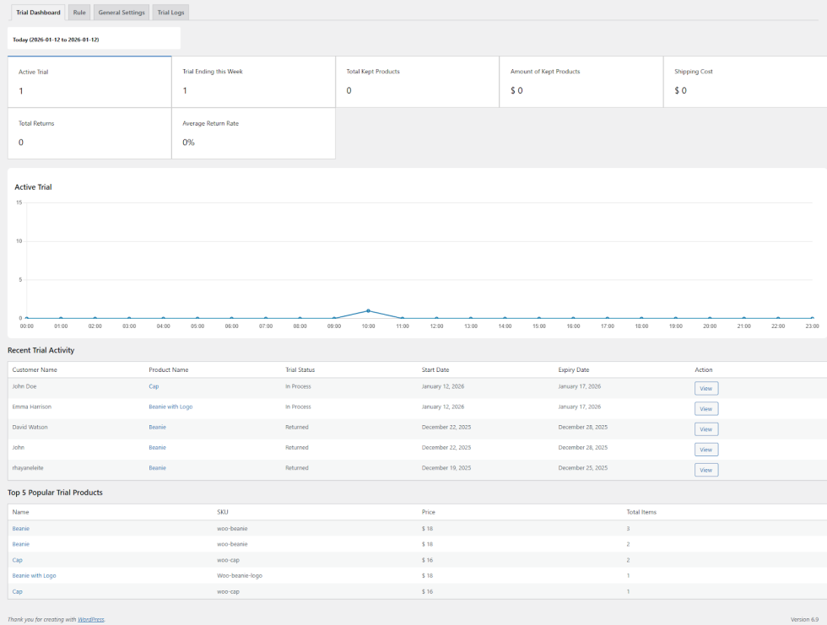Click the Trial Ending this Week card

click(253, 82)
